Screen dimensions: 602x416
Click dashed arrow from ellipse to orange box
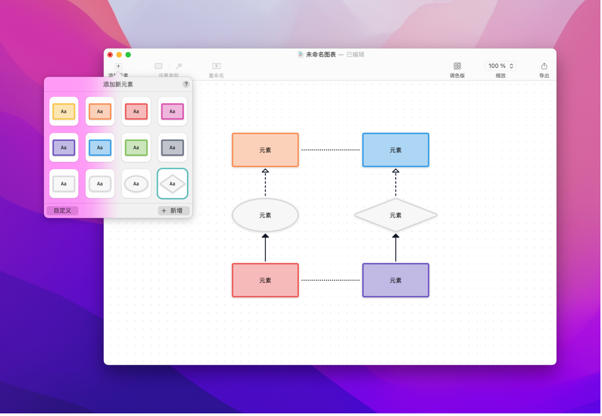click(265, 183)
